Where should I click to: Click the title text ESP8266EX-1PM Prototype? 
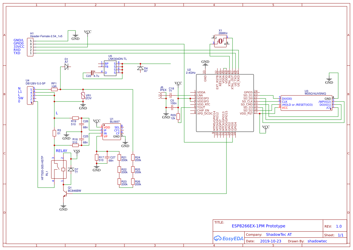click(258, 225)
